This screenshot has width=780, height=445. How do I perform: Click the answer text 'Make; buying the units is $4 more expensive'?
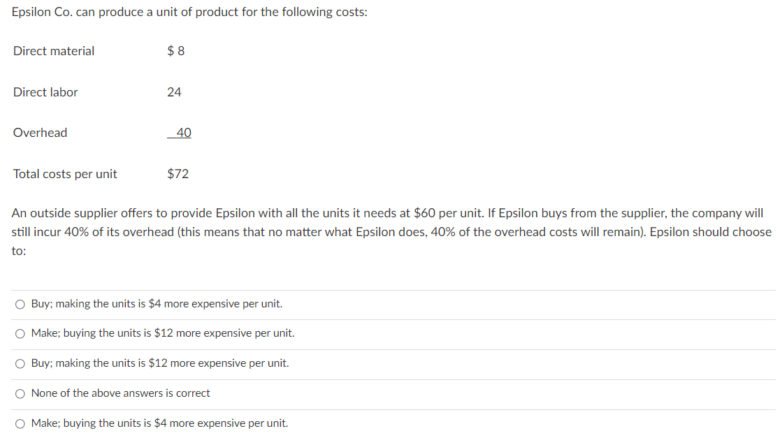tap(159, 423)
